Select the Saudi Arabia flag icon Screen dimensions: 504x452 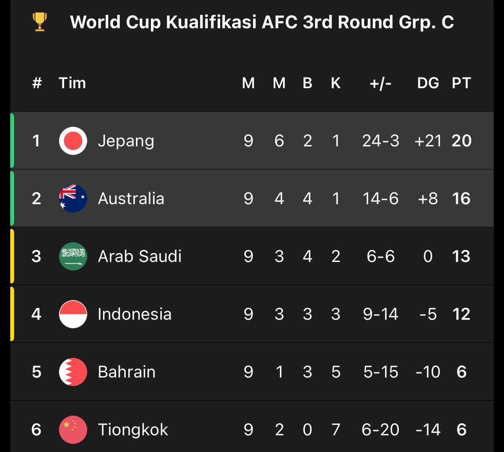point(73,256)
